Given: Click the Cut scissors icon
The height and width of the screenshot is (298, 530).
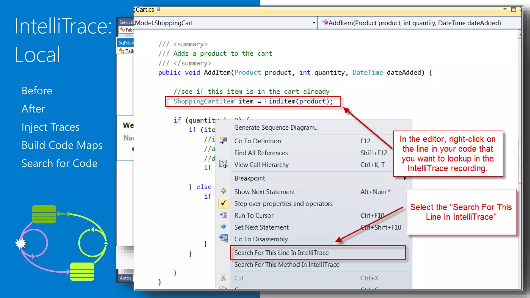Looking at the screenshot, I should click(x=223, y=278).
